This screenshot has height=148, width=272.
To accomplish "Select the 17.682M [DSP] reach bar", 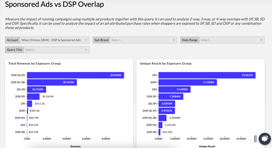I will (188, 82).
